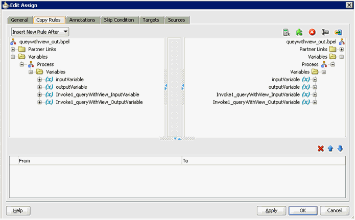Viewport: 355px width, 220px height.
Task: Click the partner link toolbar icon
Action: click(x=338, y=32)
